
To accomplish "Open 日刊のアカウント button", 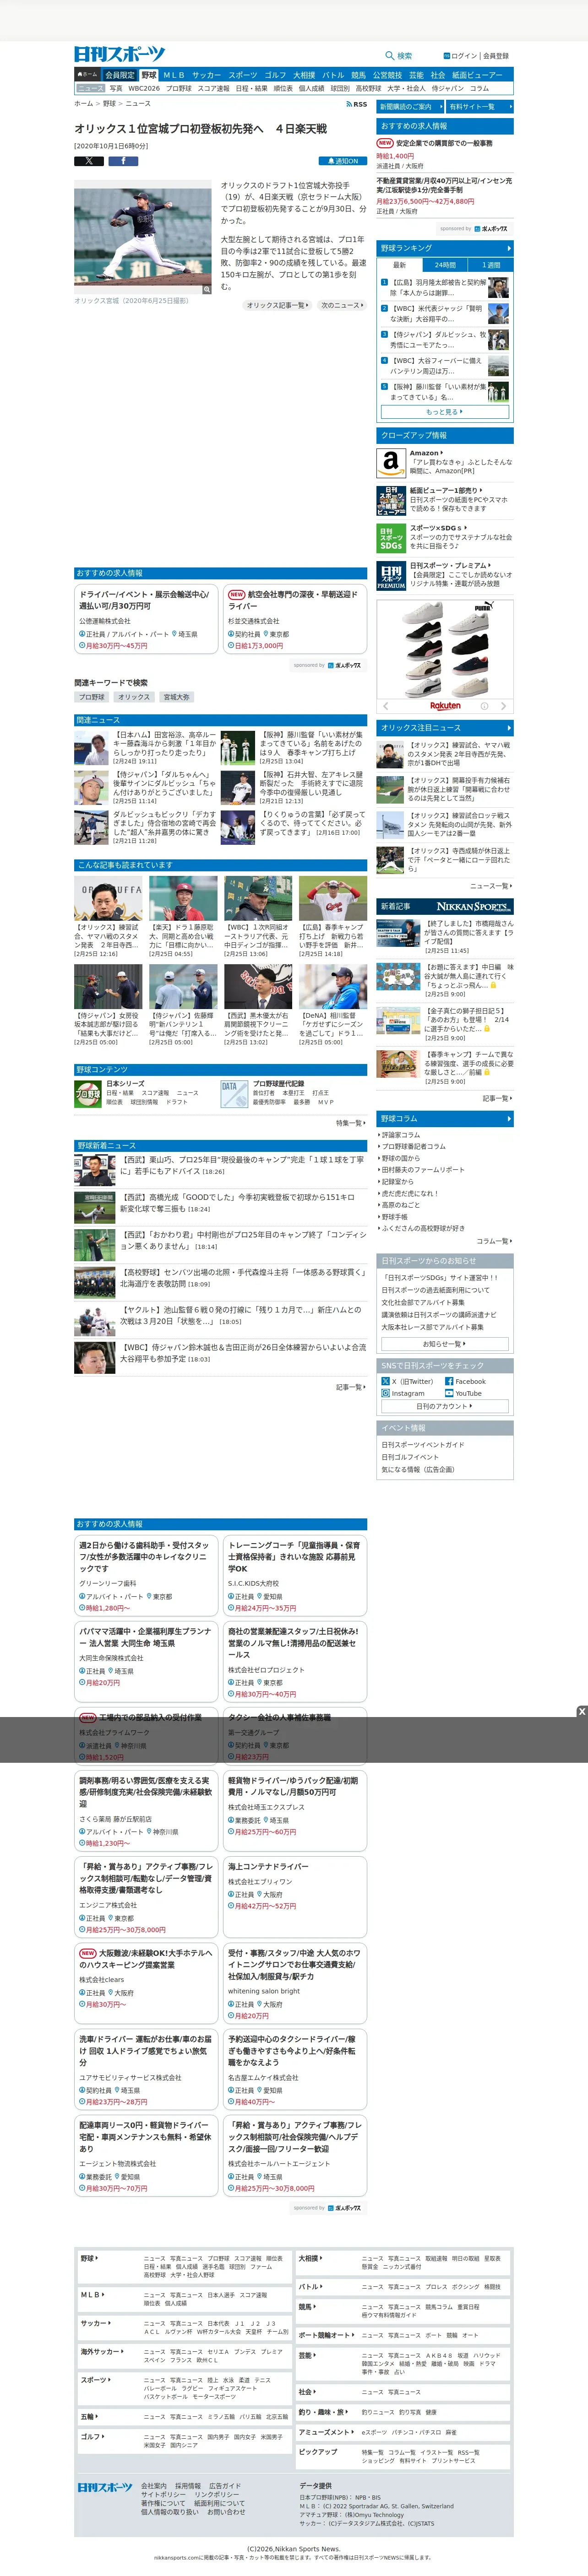I will (445, 1406).
